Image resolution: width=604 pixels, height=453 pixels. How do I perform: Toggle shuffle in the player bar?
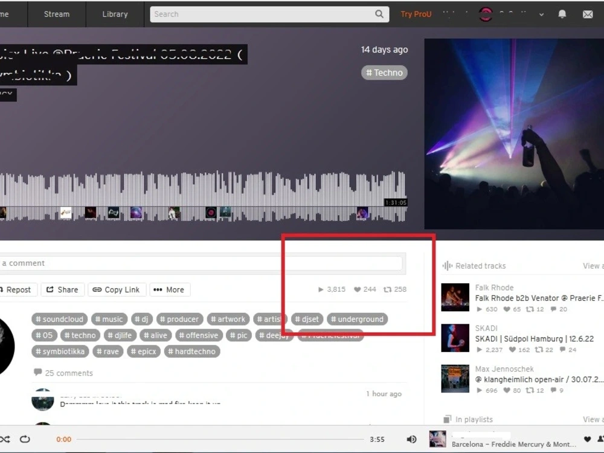click(x=5, y=439)
